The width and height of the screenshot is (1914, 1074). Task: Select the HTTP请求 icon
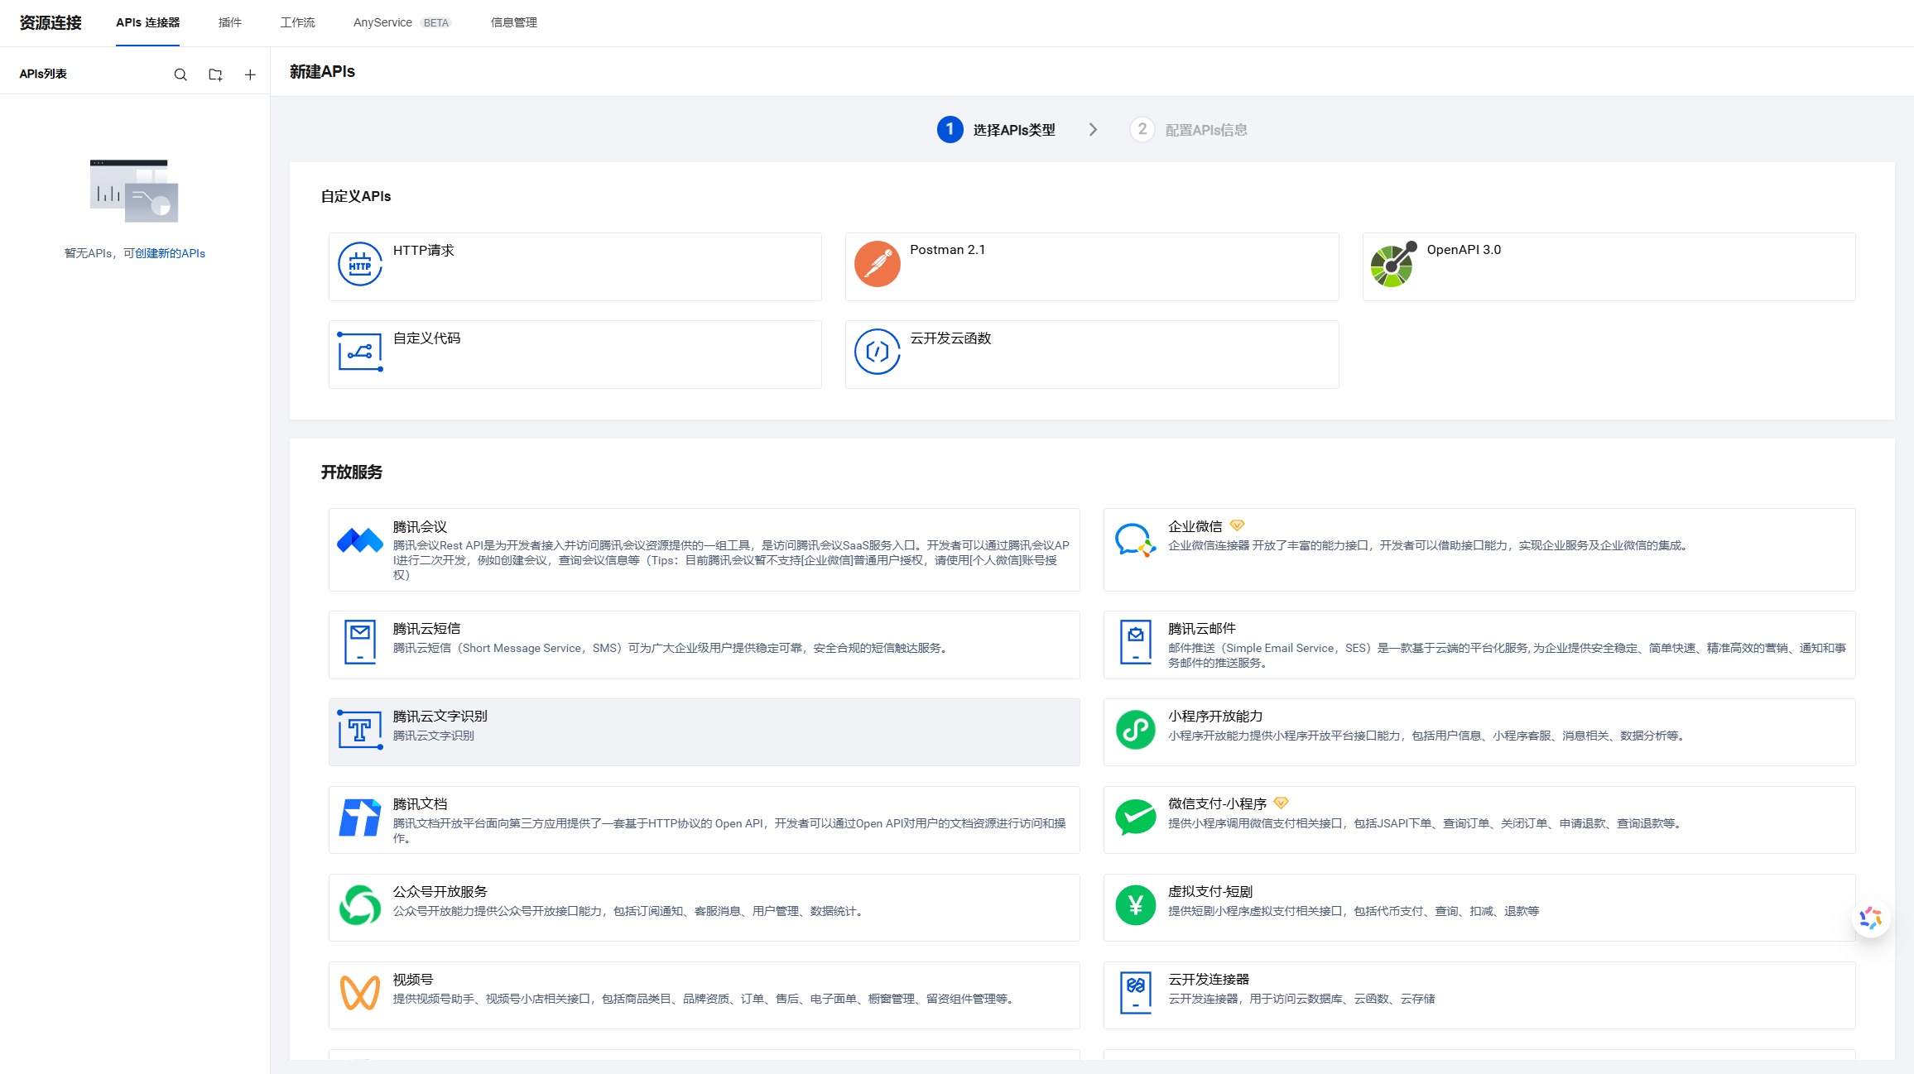pyautogui.click(x=360, y=264)
